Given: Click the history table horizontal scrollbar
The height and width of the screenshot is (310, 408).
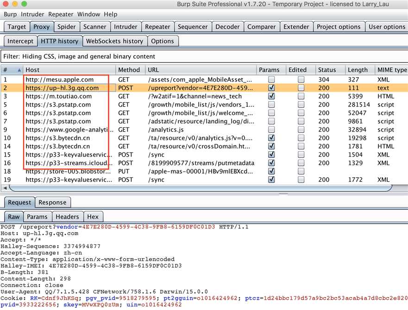Looking at the screenshot, I should (201, 188).
